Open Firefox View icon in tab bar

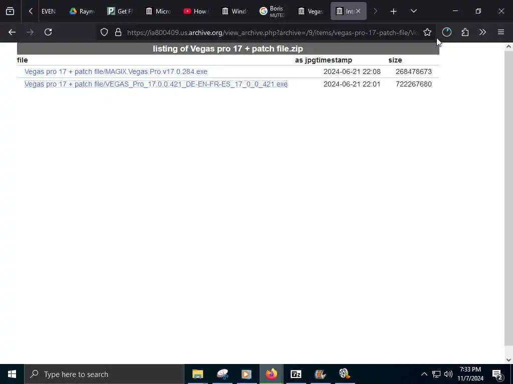(x=10, y=11)
